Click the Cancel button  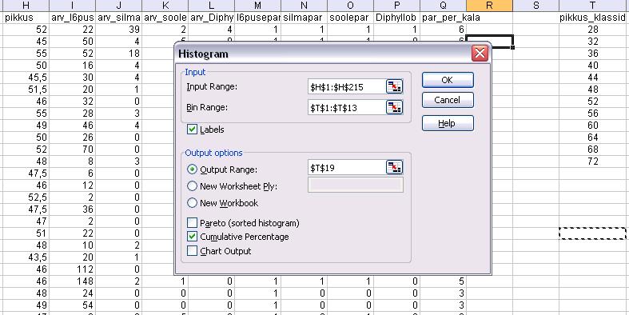[x=448, y=100]
